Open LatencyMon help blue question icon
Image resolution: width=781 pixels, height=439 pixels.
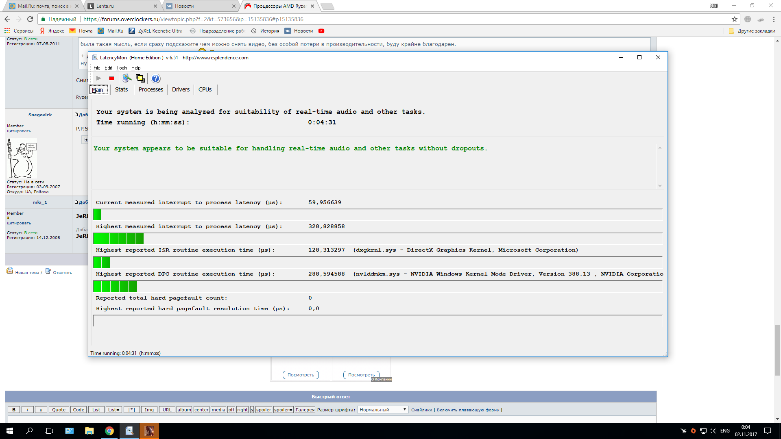point(156,78)
